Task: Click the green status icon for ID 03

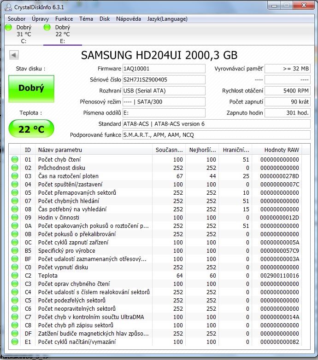Action: 15,176
